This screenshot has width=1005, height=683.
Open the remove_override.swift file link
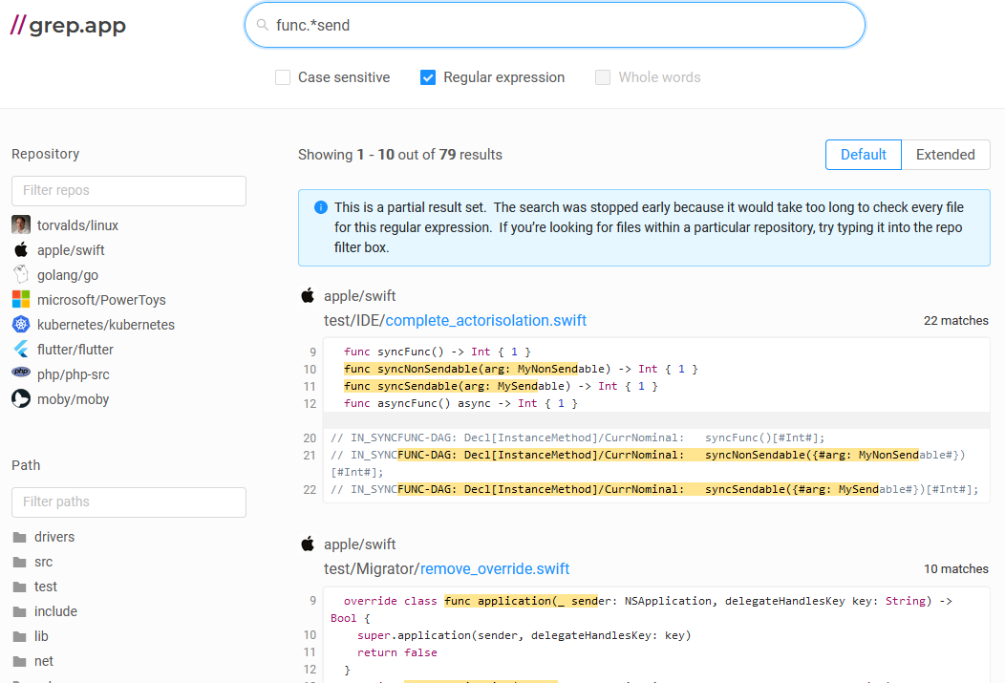click(495, 569)
